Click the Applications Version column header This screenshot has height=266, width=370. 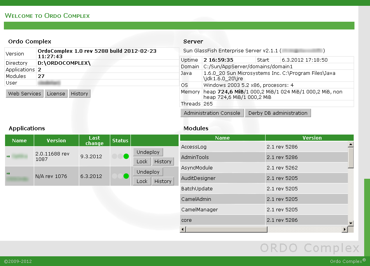56,140
